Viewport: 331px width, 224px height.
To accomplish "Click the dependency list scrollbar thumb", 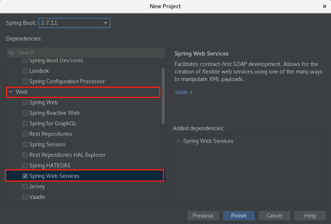I will click(163, 96).
